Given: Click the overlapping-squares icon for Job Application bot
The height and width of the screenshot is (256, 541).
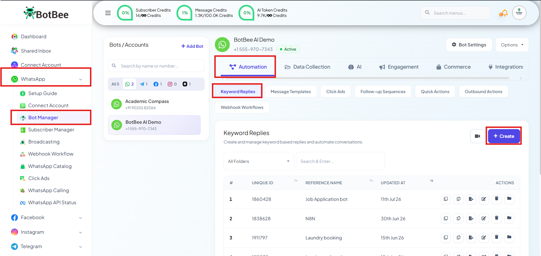Looking at the screenshot, I should click(446, 199).
